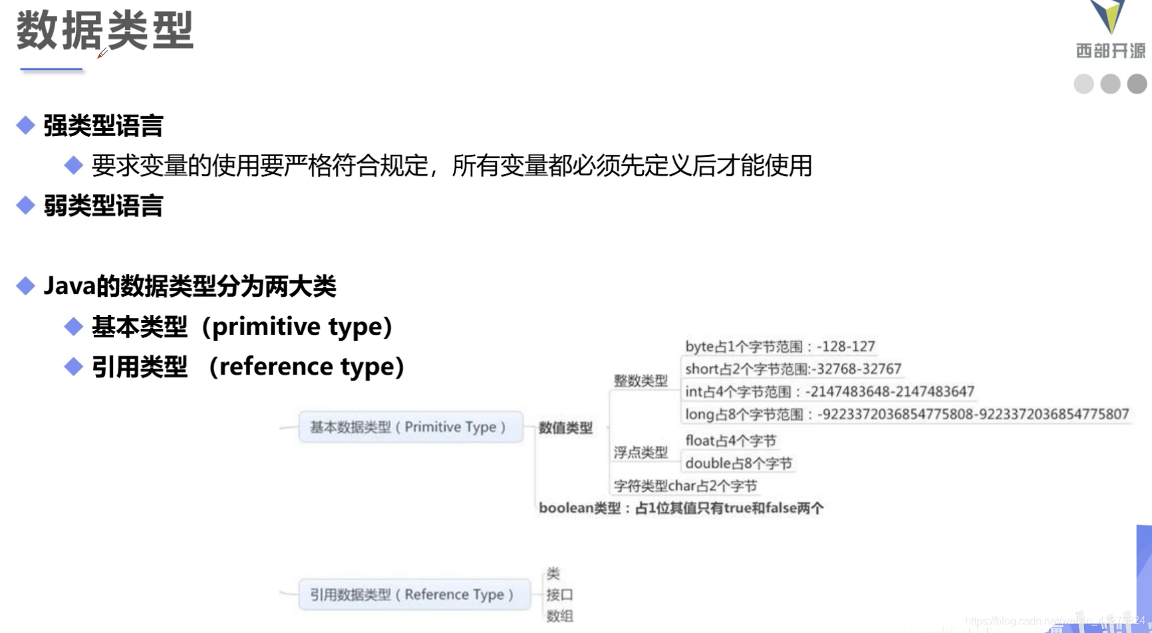Select the sentence 要求变量的使用要严格符合规定
The height and width of the screenshot is (633, 1152).
pos(260,165)
